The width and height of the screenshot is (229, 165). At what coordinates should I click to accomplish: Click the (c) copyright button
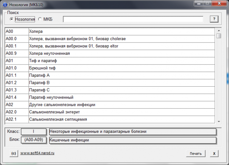coord(14,153)
